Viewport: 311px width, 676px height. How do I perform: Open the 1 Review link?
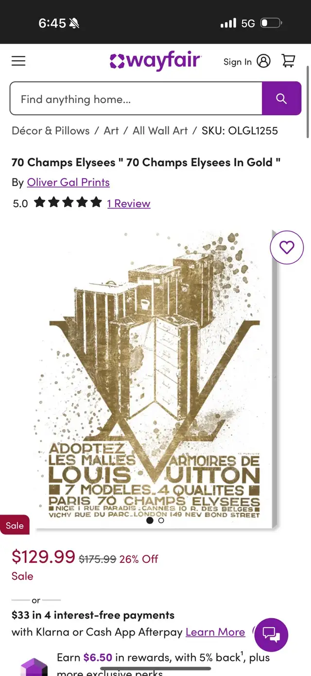129,203
